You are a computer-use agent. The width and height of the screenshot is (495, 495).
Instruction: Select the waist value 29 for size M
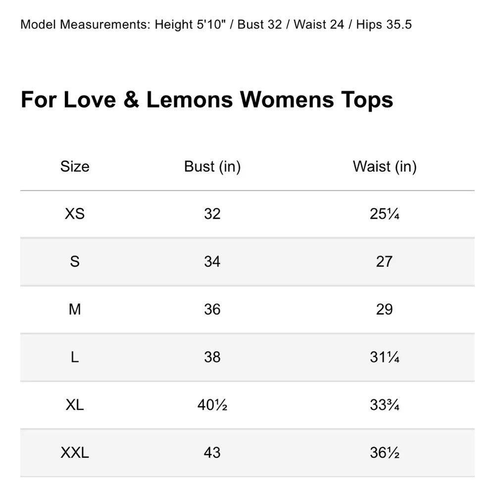[x=385, y=309]
